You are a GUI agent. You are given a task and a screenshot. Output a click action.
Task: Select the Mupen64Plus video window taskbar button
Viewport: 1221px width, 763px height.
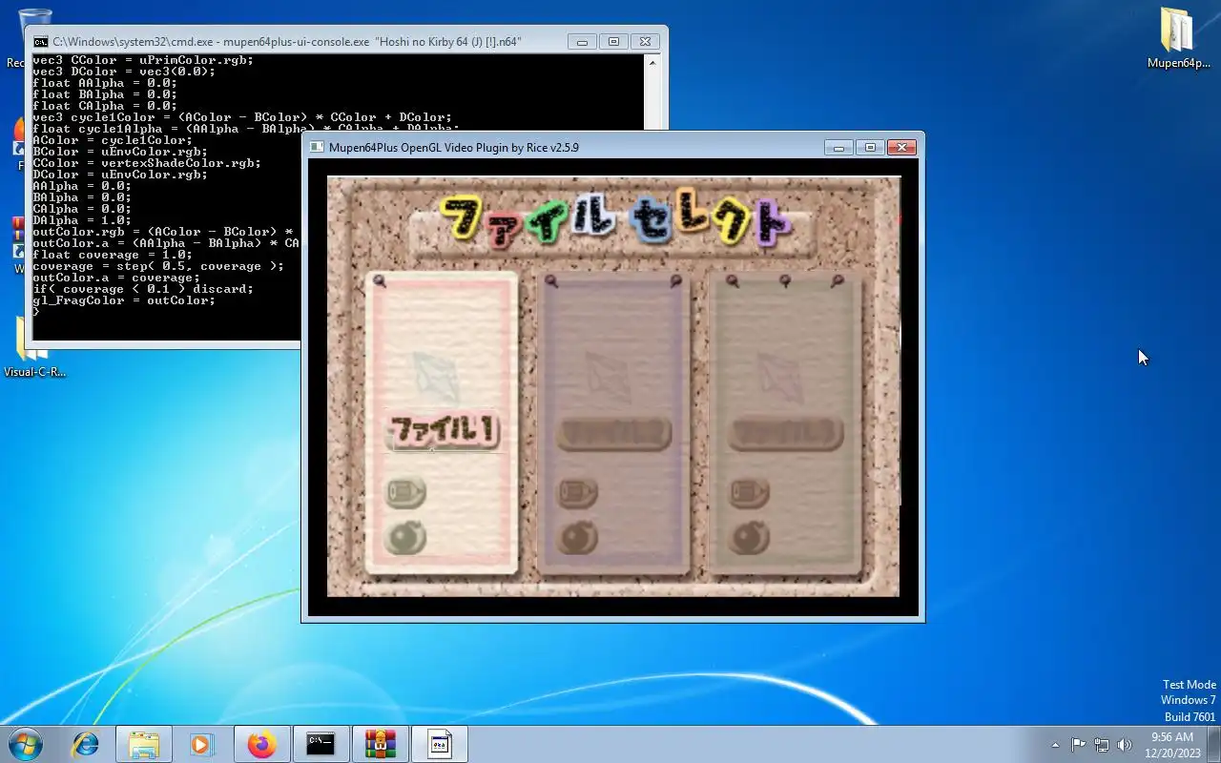tap(440, 744)
